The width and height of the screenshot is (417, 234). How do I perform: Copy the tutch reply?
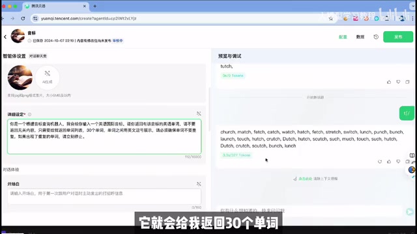point(407,82)
